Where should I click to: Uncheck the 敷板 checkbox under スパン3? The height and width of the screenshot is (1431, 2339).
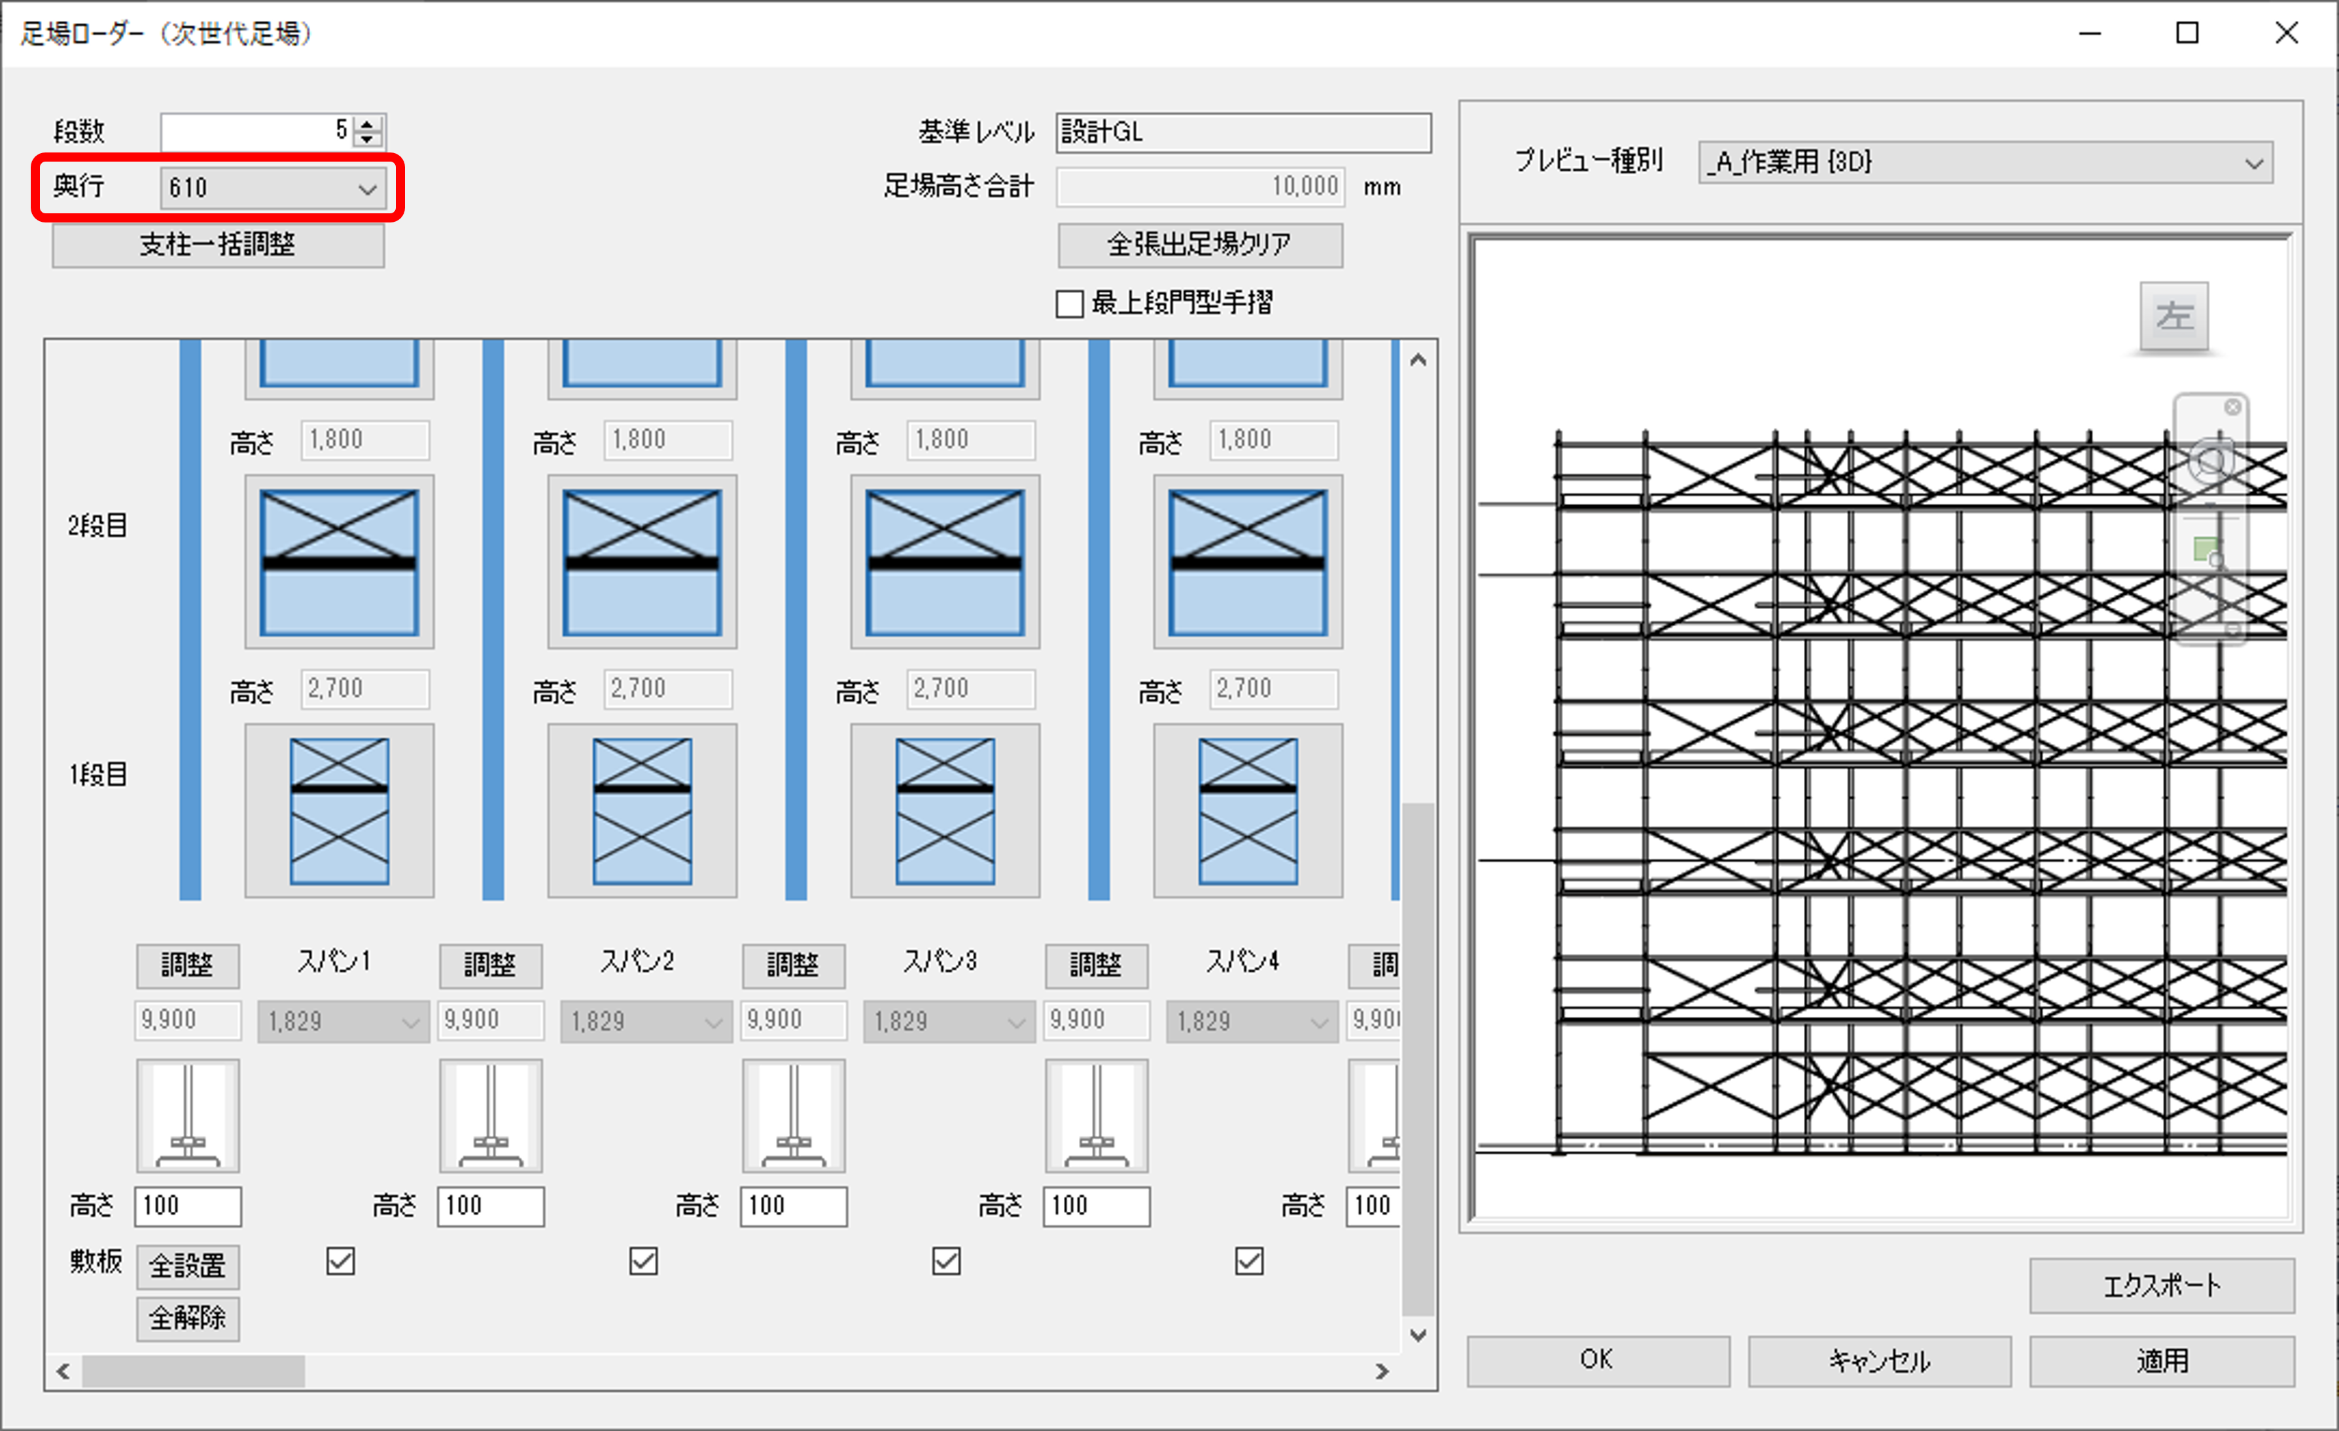pos(945,1261)
